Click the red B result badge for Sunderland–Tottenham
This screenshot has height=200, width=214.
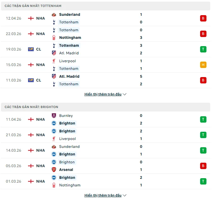(x=203, y=18)
